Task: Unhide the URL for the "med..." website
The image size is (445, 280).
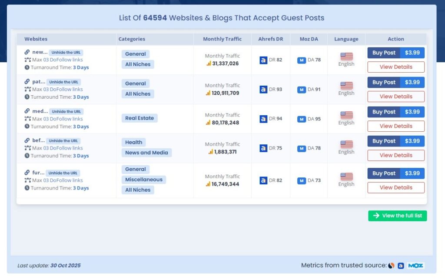Action: click(66, 112)
